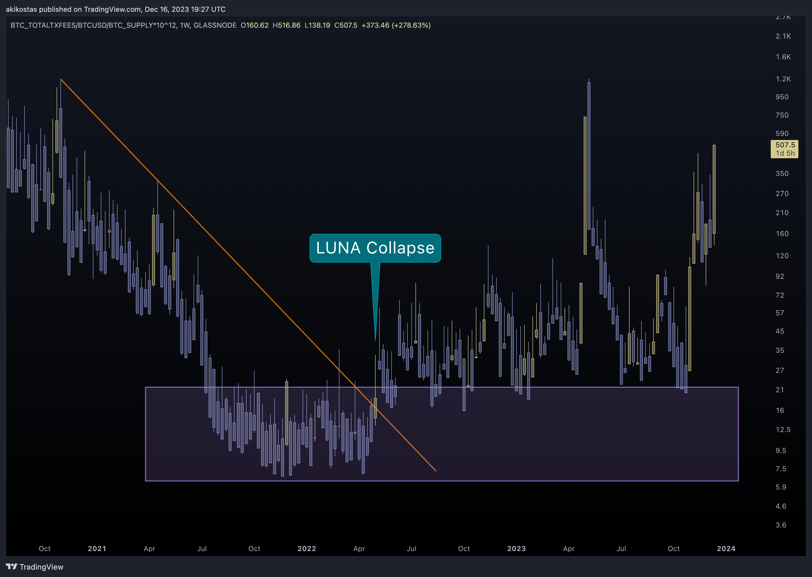Click the 2023 label on time axis

click(x=516, y=549)
